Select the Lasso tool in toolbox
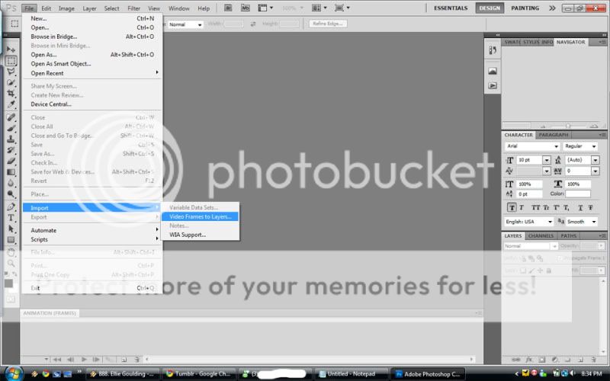 (x=11, y=71)
